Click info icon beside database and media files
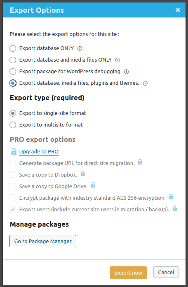This screenshot has height=287, width=188. pos(118,60)
